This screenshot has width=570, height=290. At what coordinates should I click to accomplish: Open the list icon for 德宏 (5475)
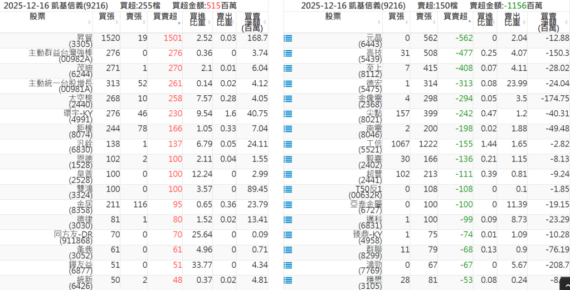coord(288,83)
